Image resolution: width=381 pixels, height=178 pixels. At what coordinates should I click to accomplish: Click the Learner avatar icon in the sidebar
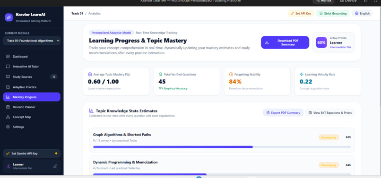pyautogui.click(x=8, y=166)
